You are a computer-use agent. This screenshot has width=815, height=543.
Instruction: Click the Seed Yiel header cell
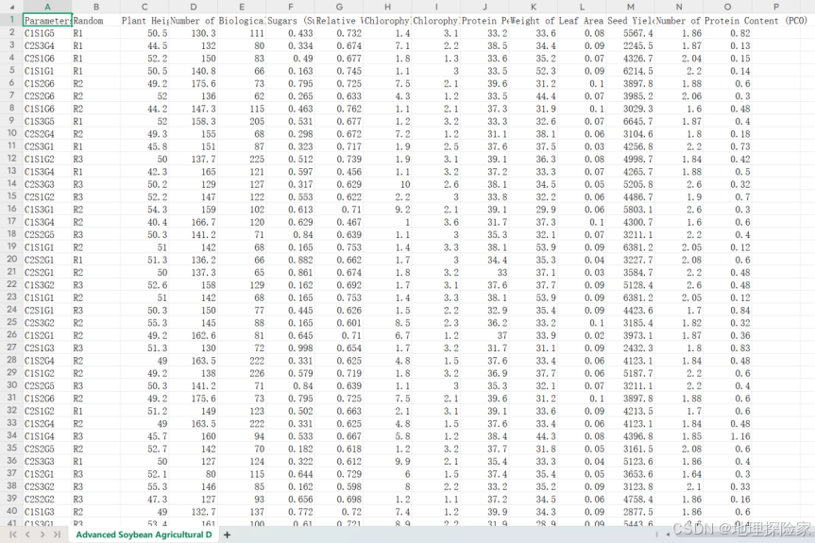pos(631,20)
